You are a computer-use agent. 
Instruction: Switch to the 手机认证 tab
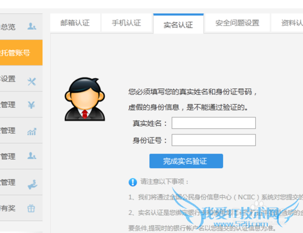pyautogui.click(x=127, y=23)
